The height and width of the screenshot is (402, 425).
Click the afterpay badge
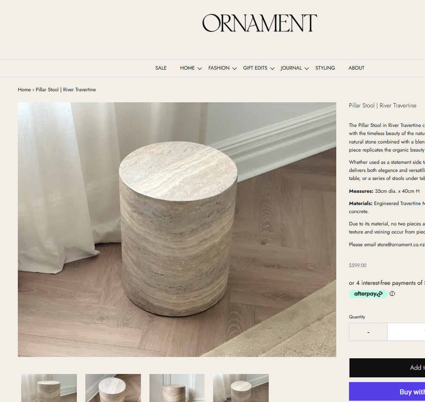(368, 294)
